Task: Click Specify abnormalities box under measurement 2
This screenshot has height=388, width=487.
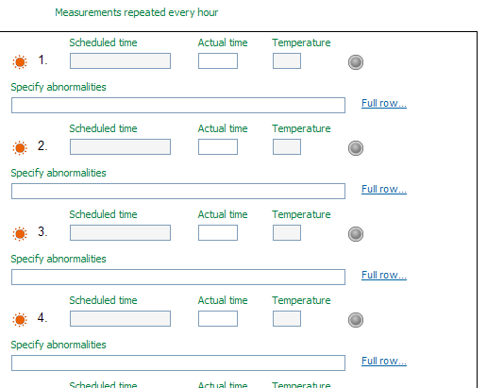Action: pos(178,191)
